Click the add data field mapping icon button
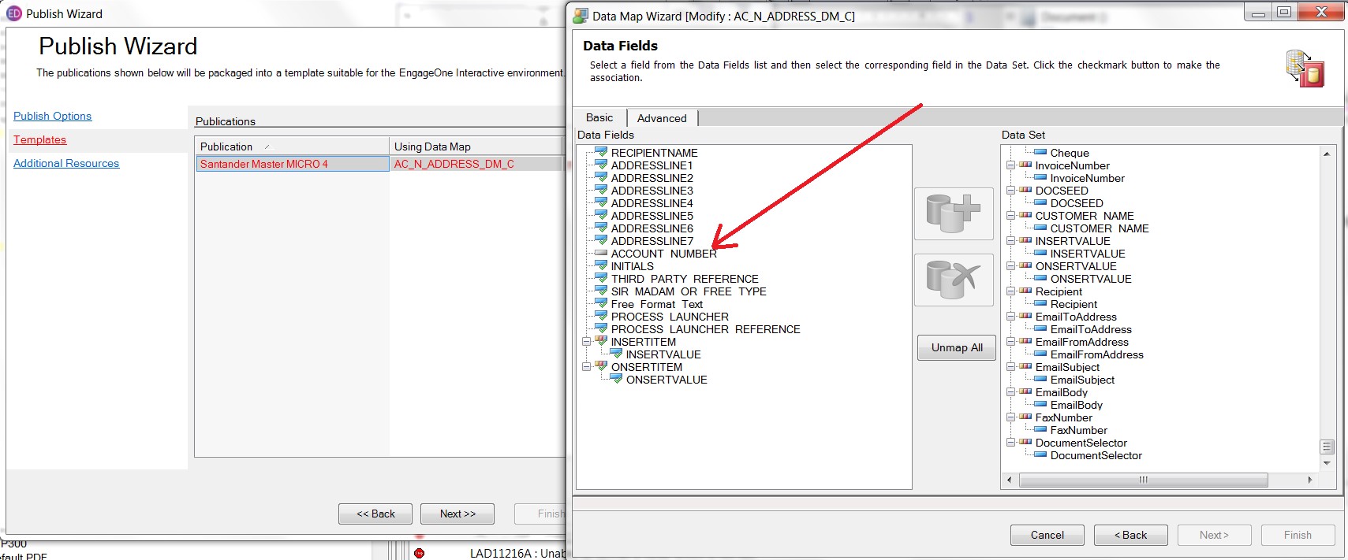Viewport: 1348px width, 560px height. coord(954,213)
